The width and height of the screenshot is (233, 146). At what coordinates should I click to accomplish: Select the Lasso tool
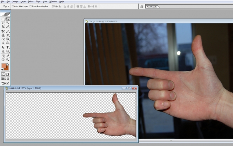(x=3, y=23)
